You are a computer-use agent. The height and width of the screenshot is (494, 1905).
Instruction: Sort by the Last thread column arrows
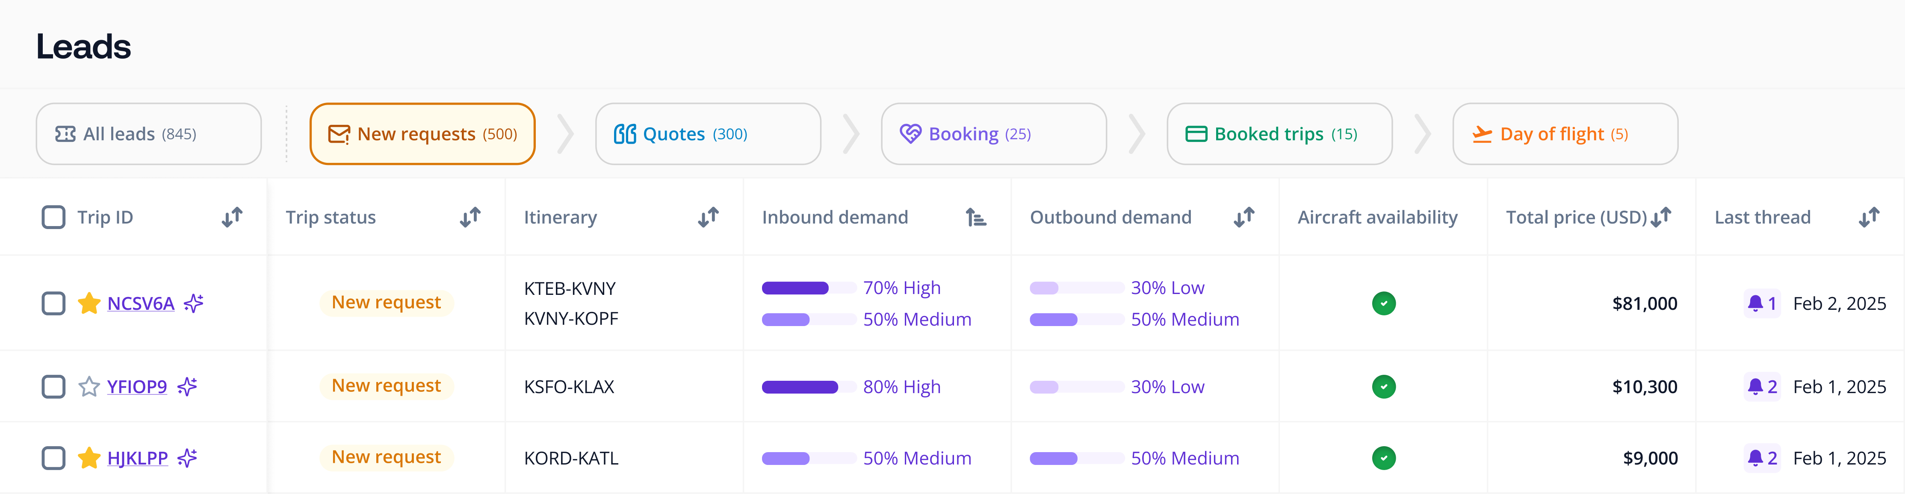(x=1869, y=218)
